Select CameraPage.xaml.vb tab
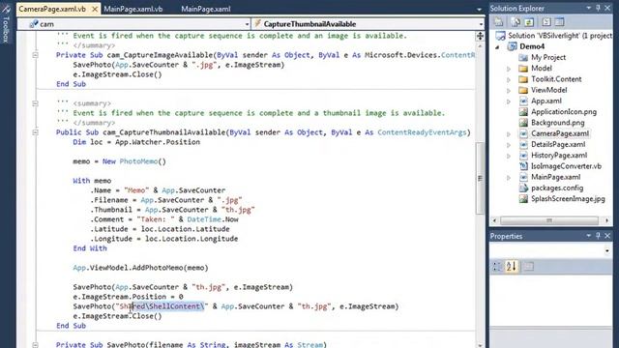Image resolution: width=619 pixels, height=348 pixels. [x=52, y=9]
